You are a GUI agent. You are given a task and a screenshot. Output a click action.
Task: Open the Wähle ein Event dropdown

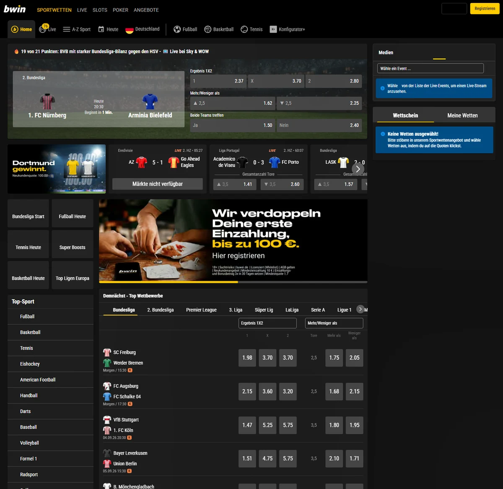[430, 68]
